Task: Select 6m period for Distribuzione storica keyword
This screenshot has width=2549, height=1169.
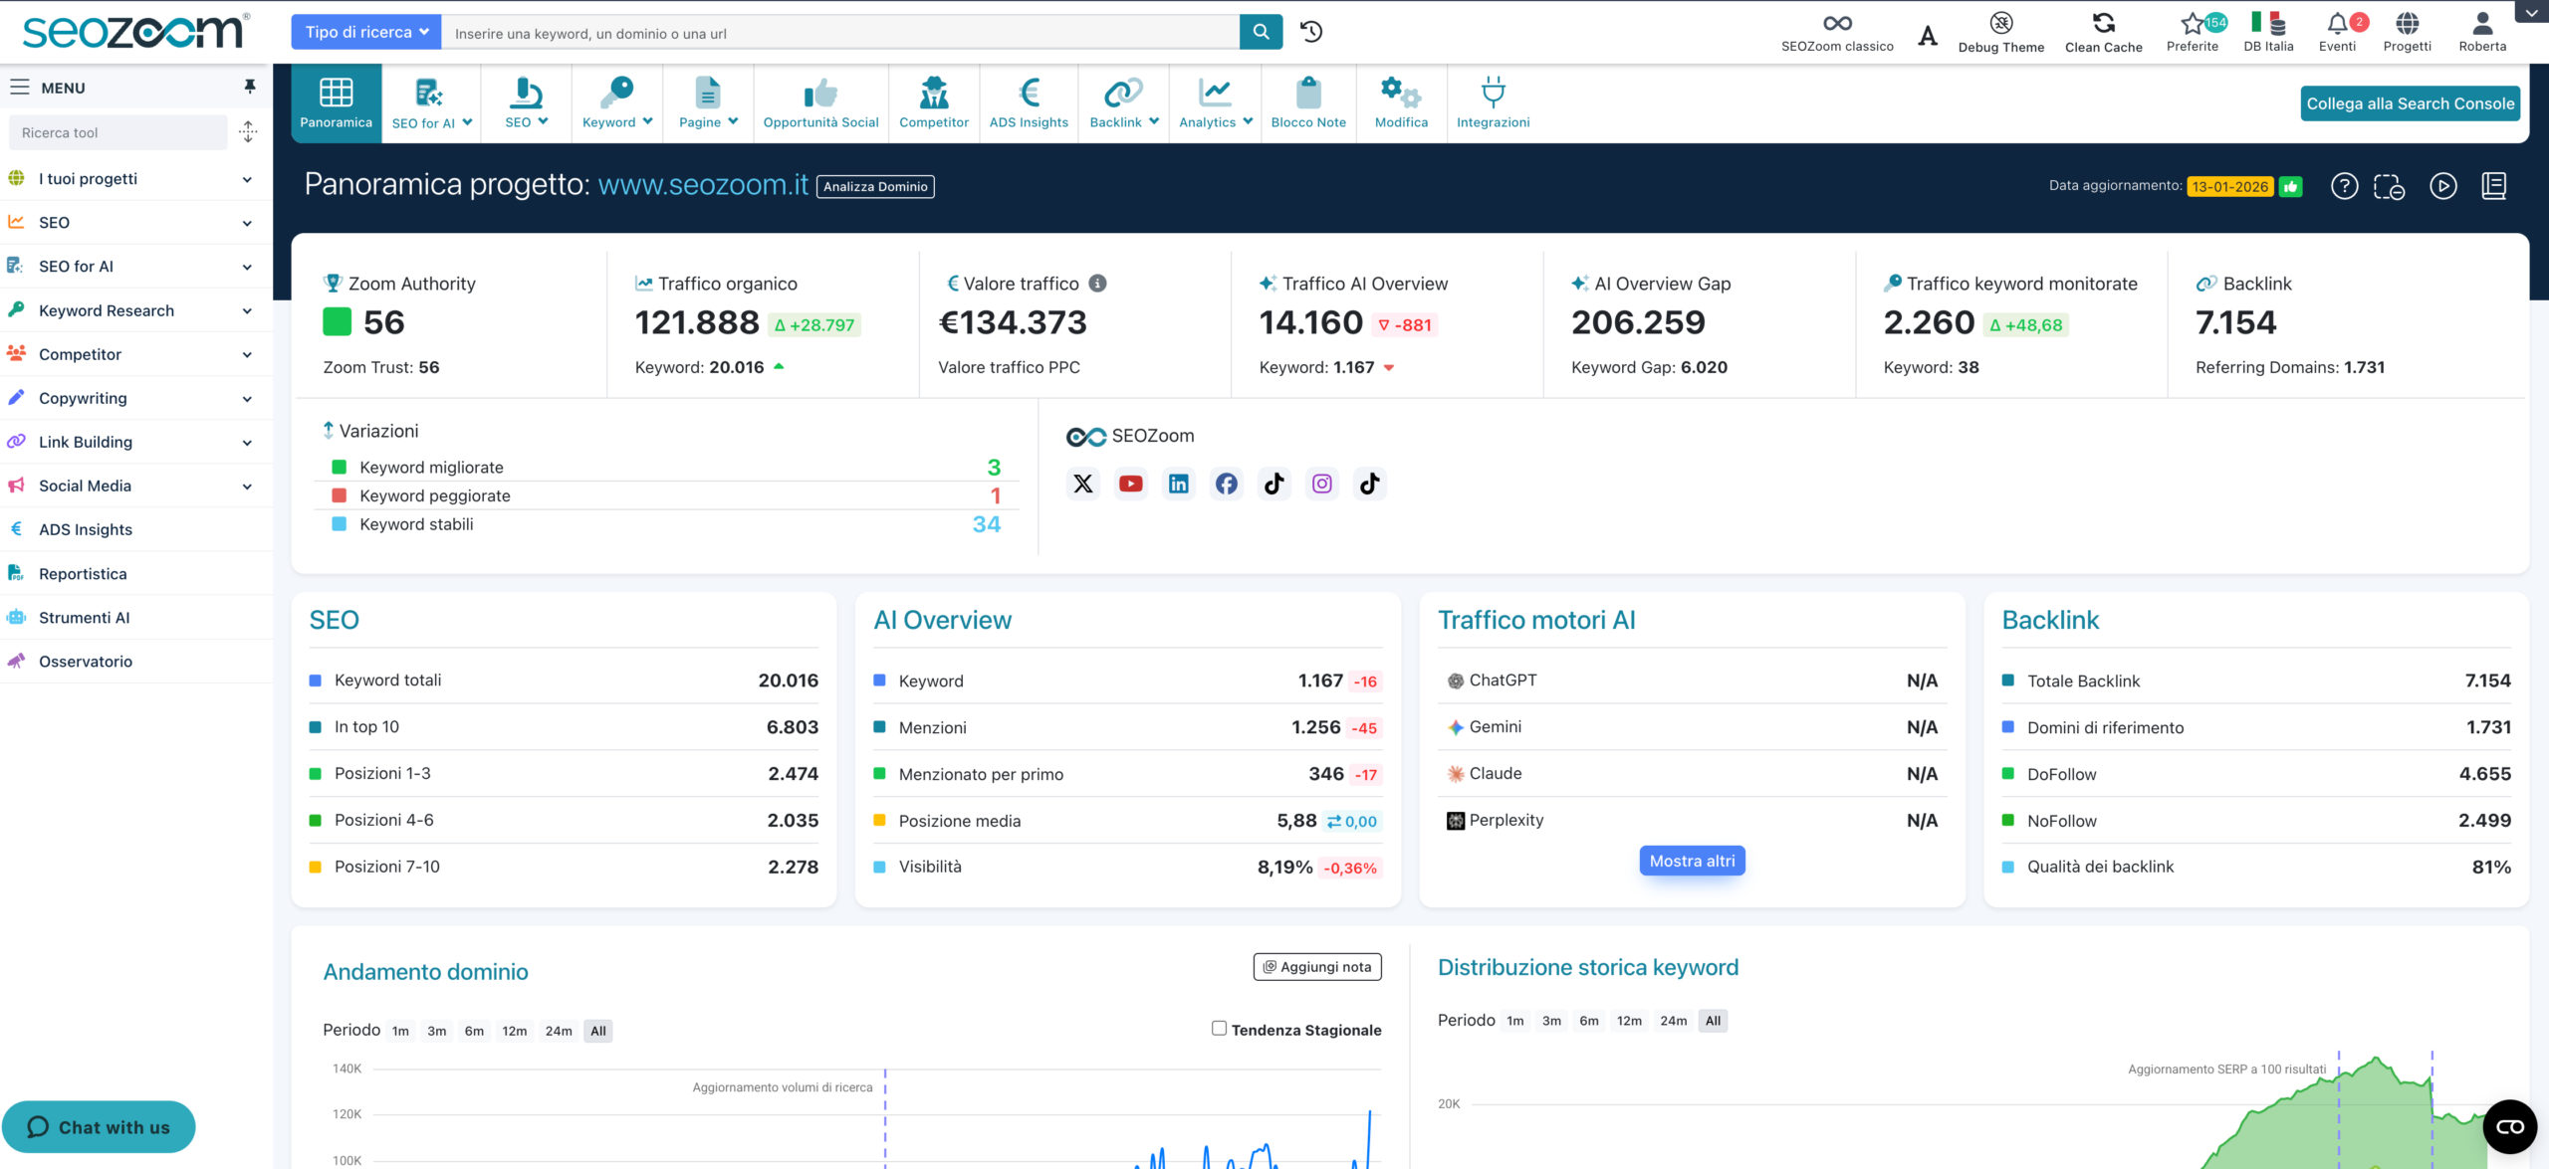Action: click(x=1588, y=1021)
